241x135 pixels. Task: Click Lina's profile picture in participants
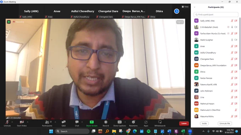[x=196, y=97]
